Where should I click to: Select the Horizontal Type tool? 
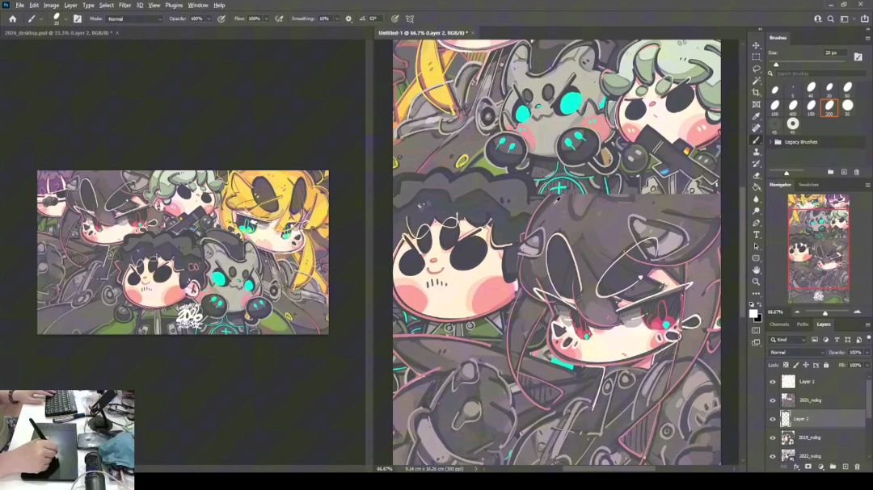[x=757, y=234]
